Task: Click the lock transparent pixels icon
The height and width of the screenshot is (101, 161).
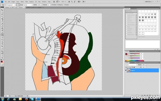Action: pyautogui.click(x=129, y=67)
